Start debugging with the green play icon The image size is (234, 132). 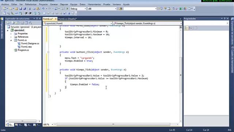67,9
